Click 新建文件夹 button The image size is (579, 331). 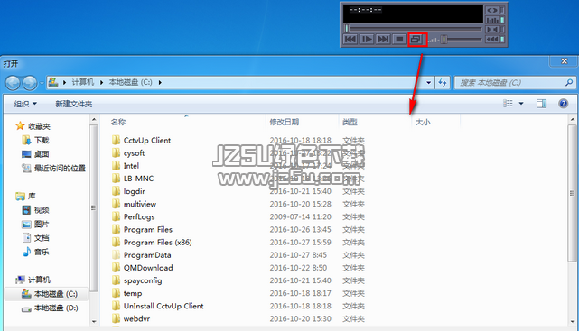[x=73, y=104]
